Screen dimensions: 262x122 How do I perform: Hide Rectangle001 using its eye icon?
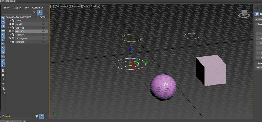[10, 38]
